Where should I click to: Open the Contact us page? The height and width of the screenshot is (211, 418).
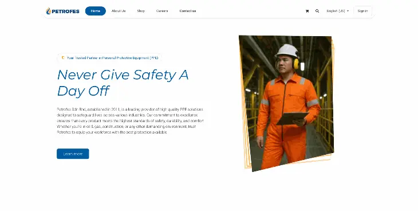pyautogui.click(x=188, y=11)
